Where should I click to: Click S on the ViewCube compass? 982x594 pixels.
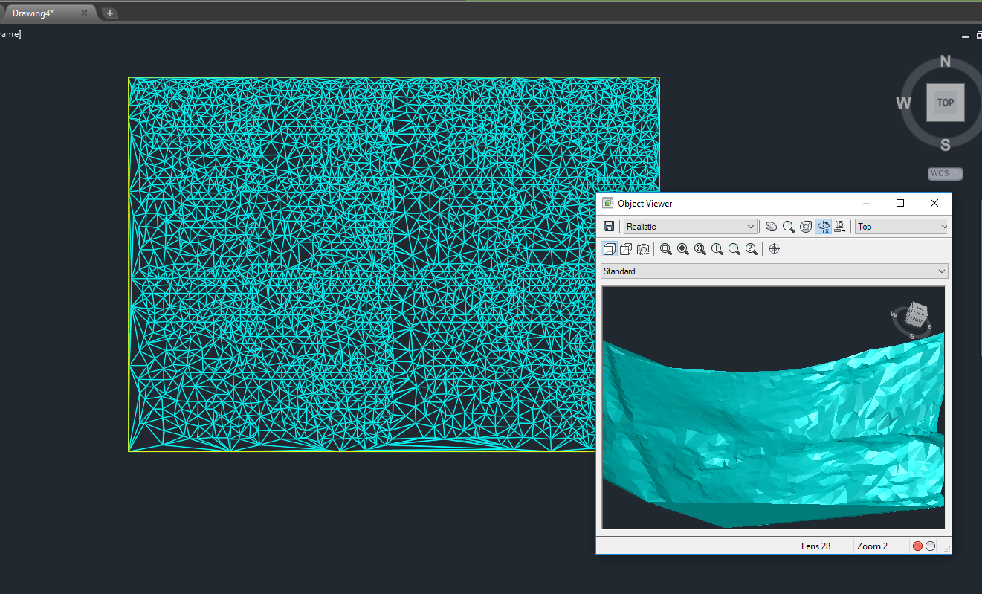(x=946, y=144)
